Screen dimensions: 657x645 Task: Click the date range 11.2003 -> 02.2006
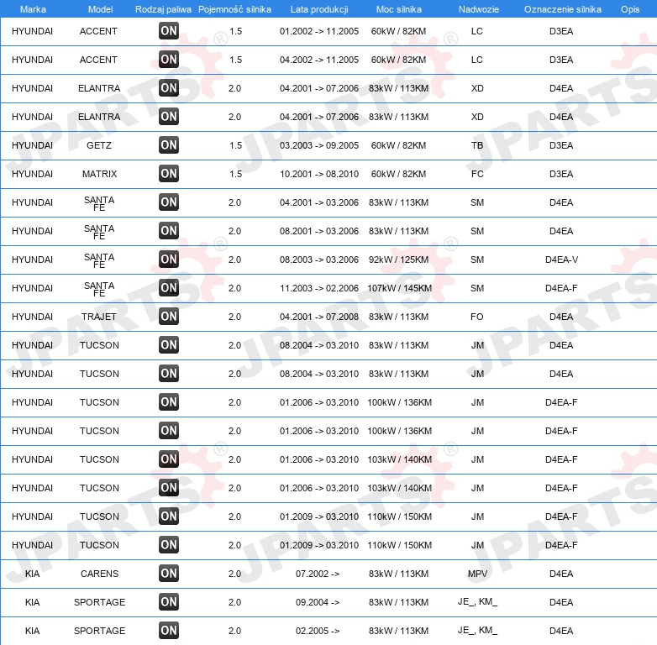coord(319,288)
